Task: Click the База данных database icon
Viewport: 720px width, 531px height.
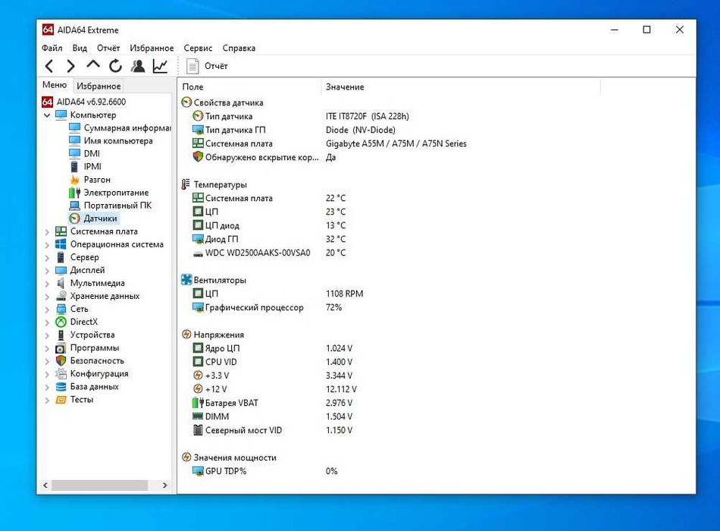Action: click(x=61, y=387)
